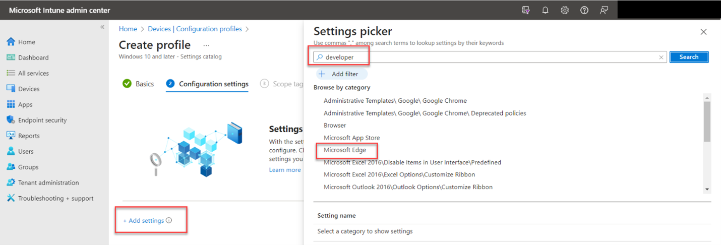The image size is (721, 245).
Task: Click the step 3 circle icon
Action: coord(264,84)
